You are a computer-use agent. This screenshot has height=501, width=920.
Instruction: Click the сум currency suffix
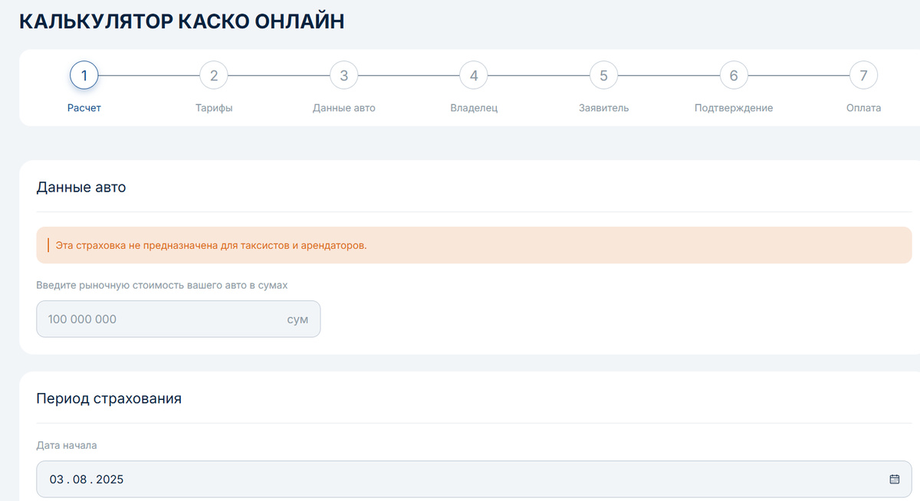click(297, 319)
